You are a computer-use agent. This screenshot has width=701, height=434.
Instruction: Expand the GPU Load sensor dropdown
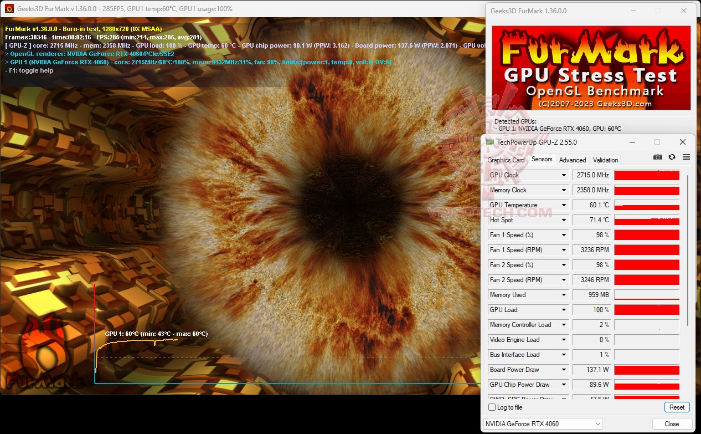(x=564, y=310)
